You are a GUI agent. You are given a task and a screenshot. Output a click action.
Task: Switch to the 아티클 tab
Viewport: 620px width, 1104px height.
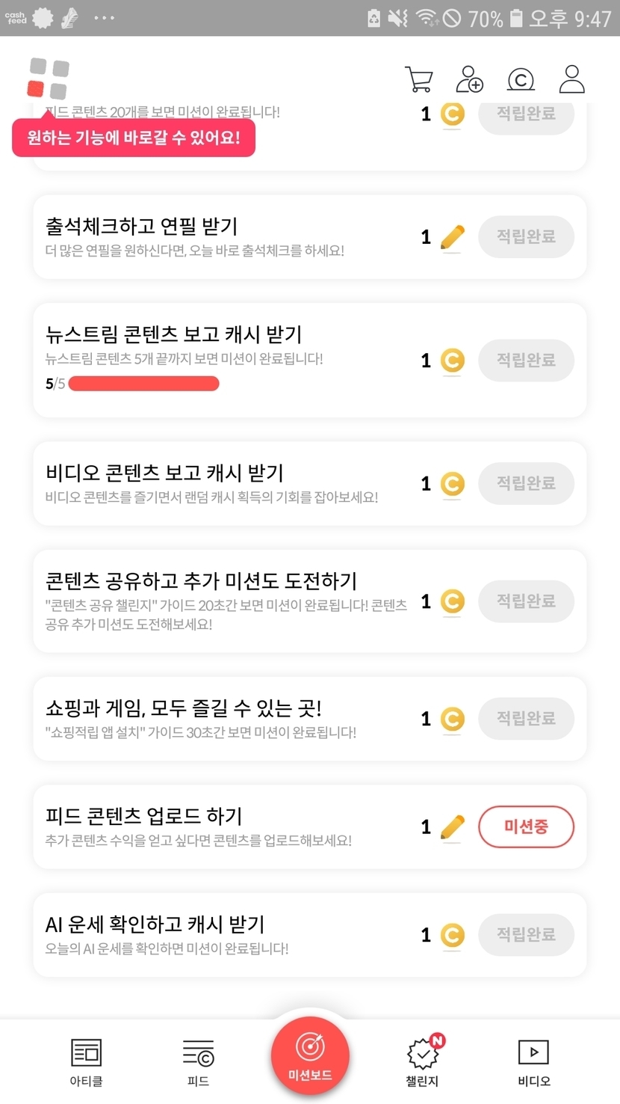[86, 1061]
